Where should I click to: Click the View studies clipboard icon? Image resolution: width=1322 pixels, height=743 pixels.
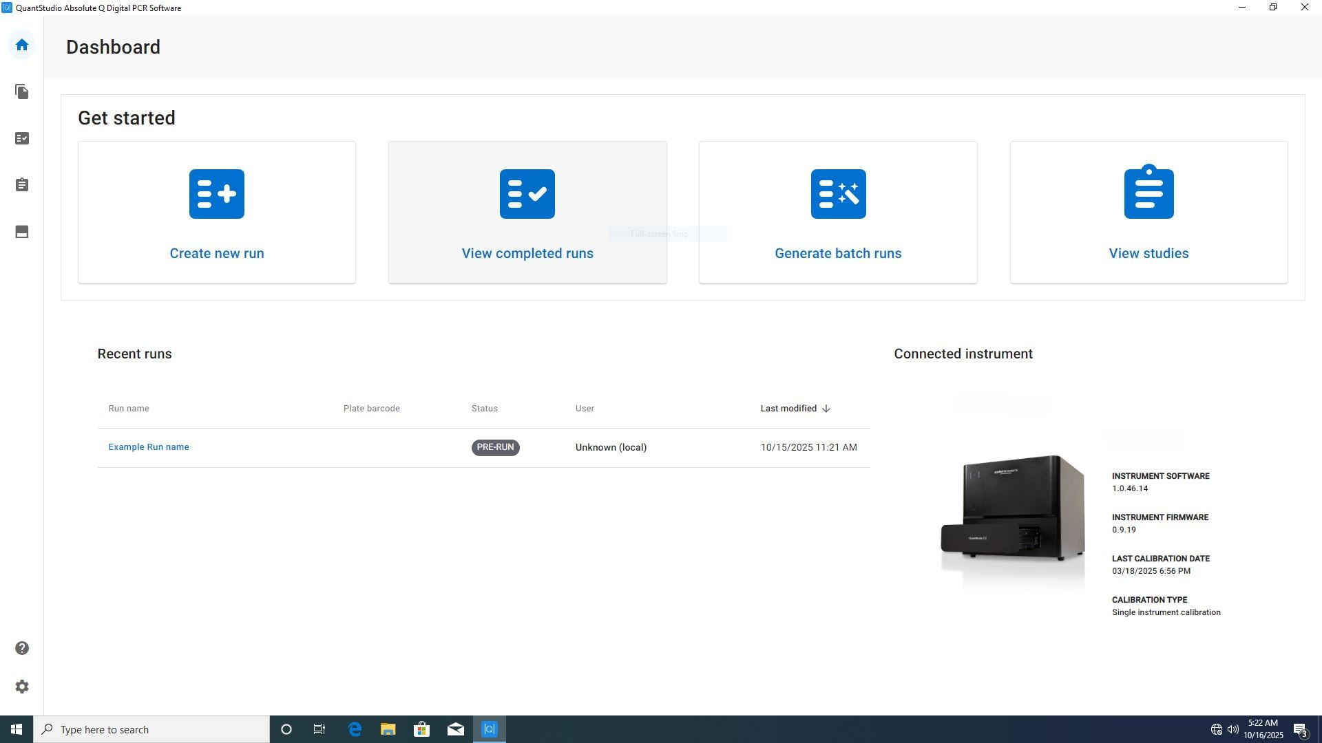[x=1148, y=192]
